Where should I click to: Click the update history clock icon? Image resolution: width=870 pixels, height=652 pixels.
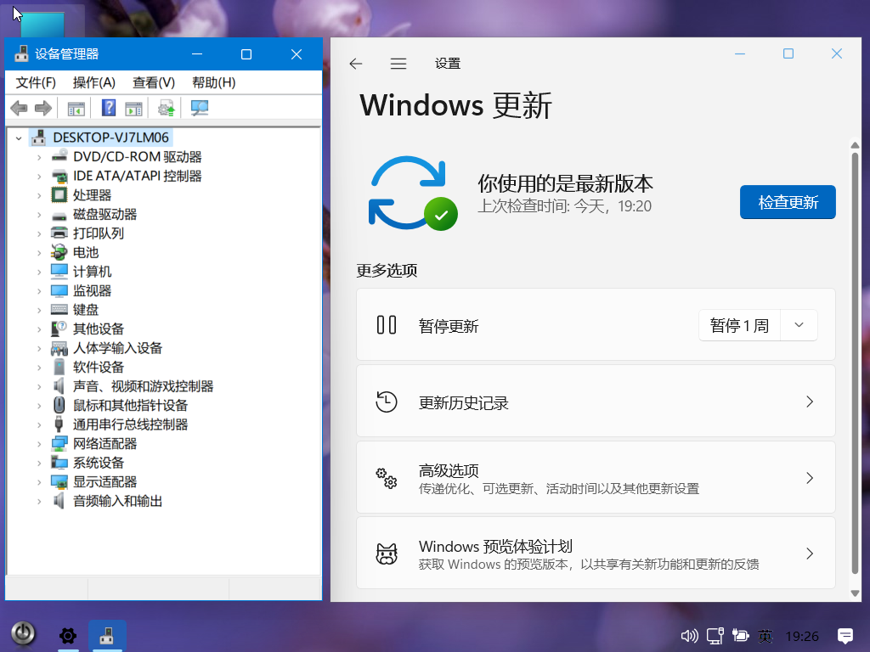pos(387,402)
